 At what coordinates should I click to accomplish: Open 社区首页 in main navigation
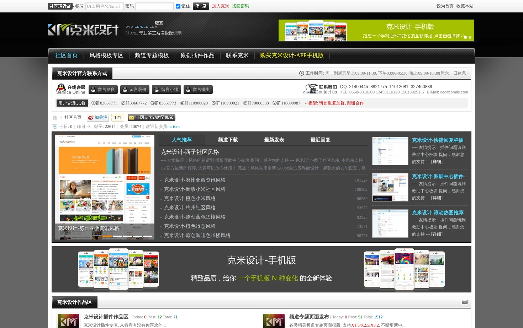(x=67, y=55)
